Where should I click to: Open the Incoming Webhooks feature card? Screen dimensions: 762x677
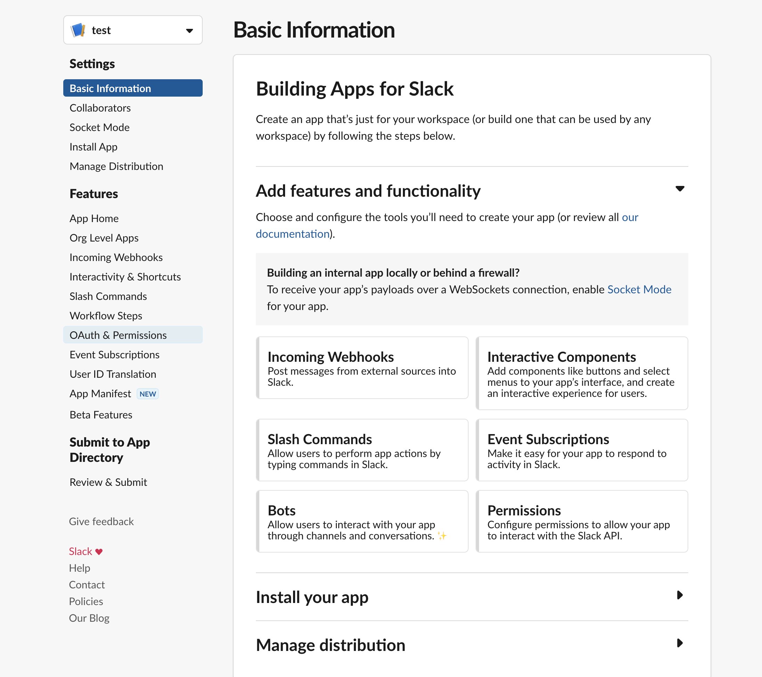pyautogui.click(x=362, y=368)
